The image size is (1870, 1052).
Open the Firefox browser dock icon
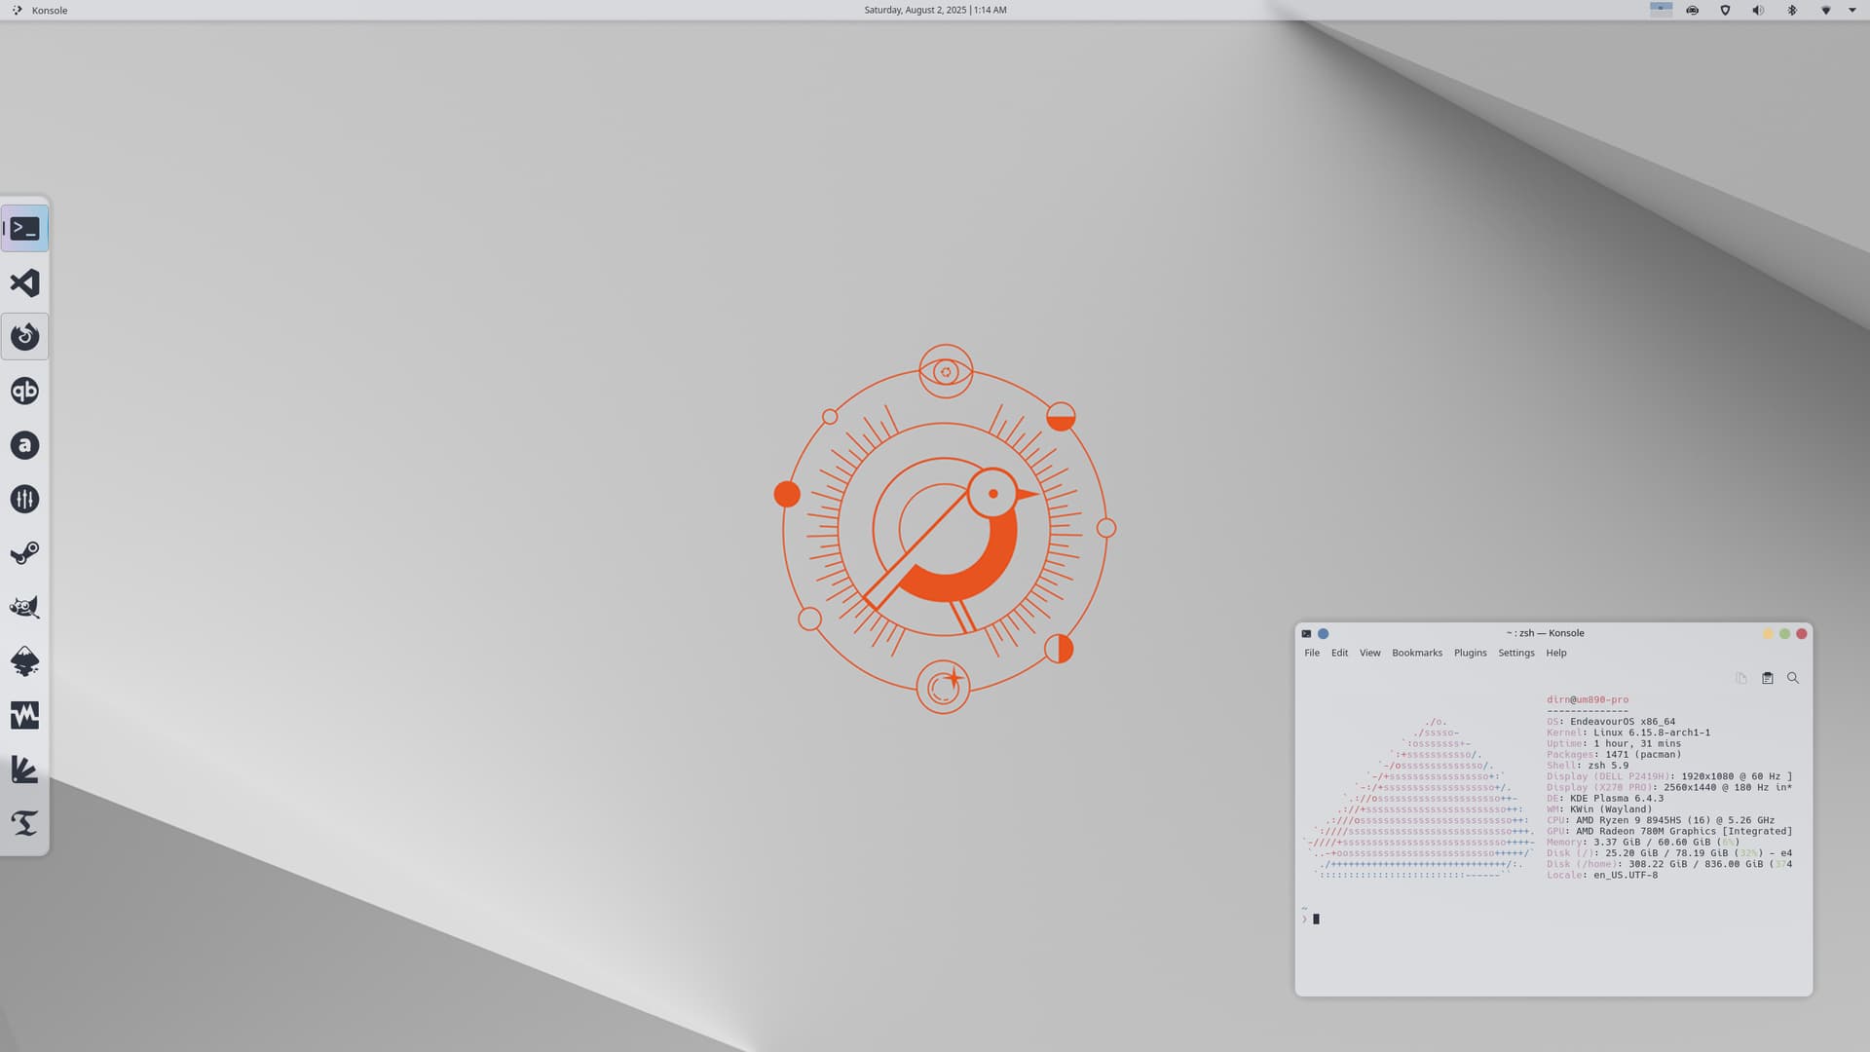[24, 337]
